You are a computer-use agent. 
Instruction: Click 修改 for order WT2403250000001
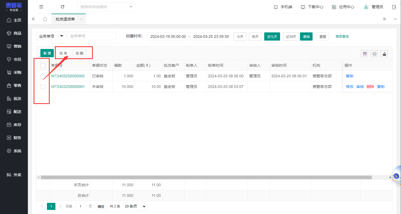350,87
